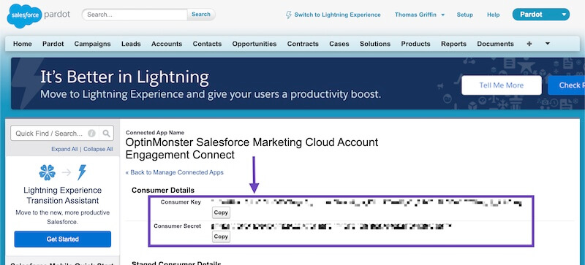Click the blue flower classic icon in sidebar

48,172
